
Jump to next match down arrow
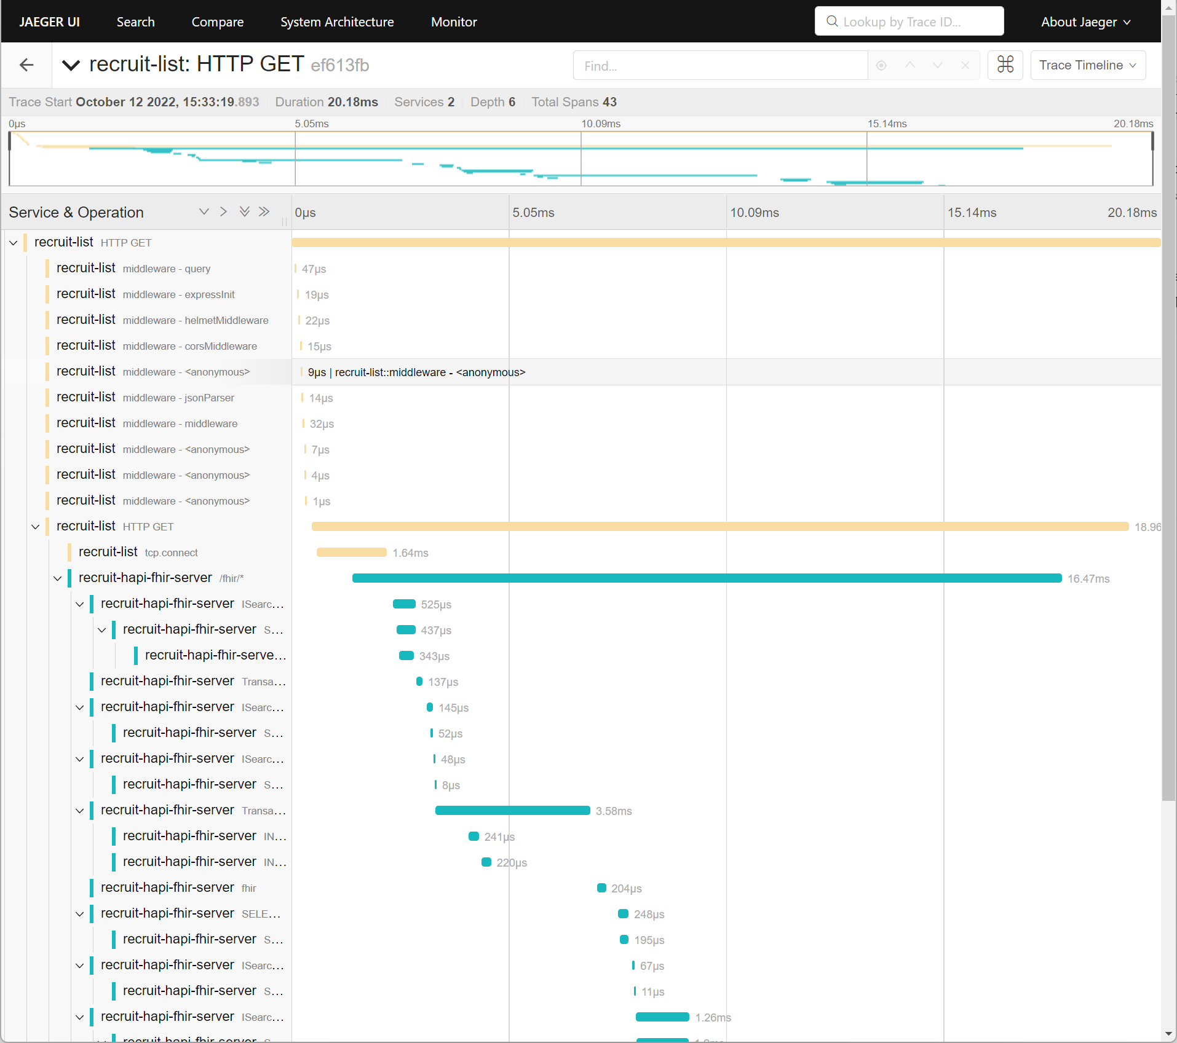937,65
